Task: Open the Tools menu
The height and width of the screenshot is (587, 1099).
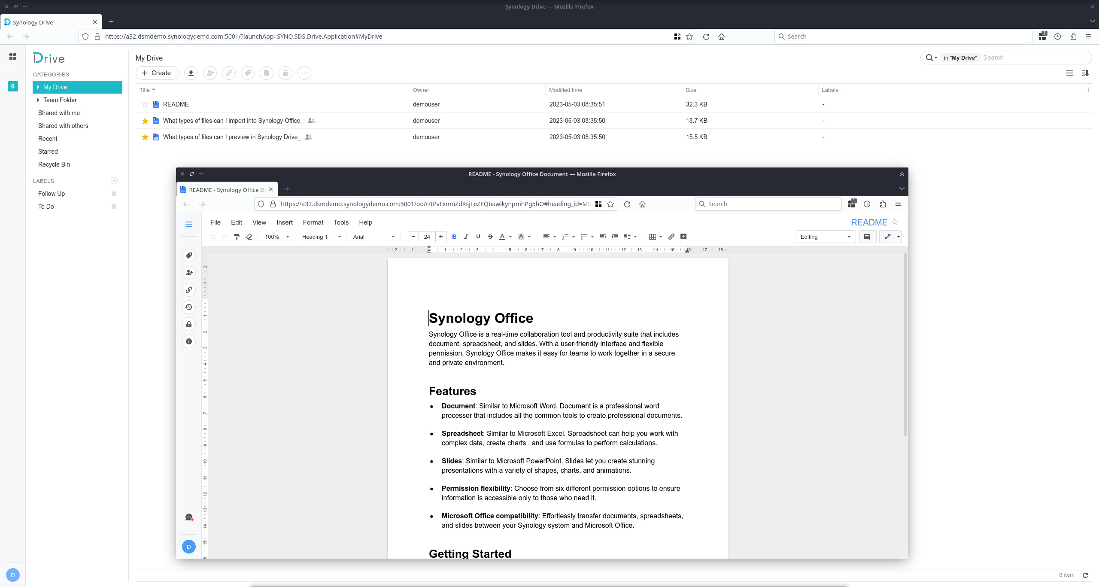Action: click(341, 222)
